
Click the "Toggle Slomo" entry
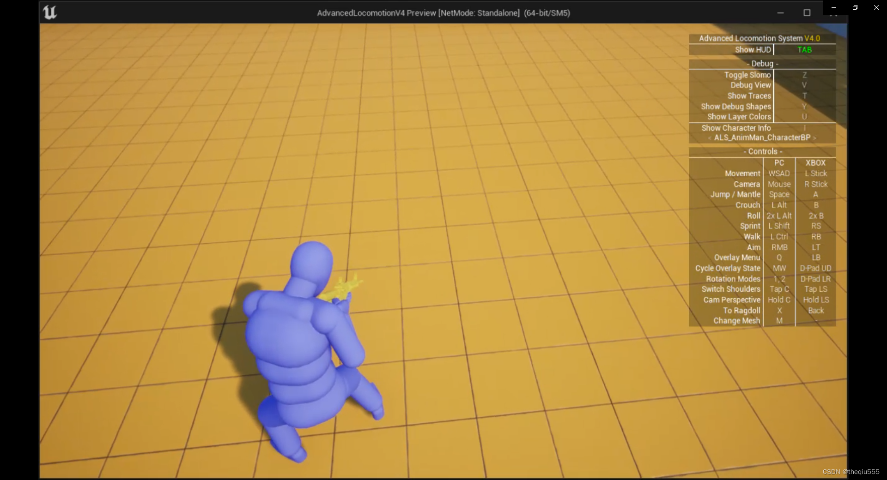[747, 75]
